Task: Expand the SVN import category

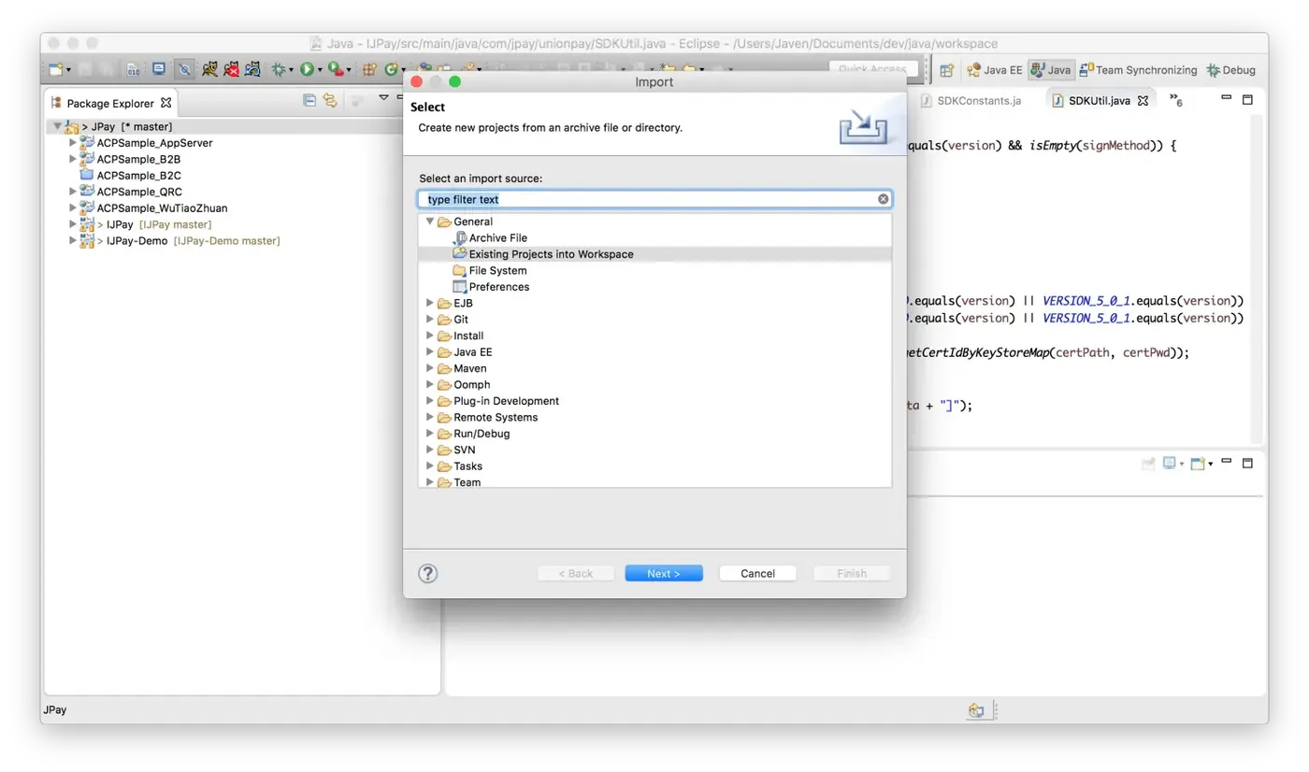Action: pyautogui.click(x=430, y=450)
